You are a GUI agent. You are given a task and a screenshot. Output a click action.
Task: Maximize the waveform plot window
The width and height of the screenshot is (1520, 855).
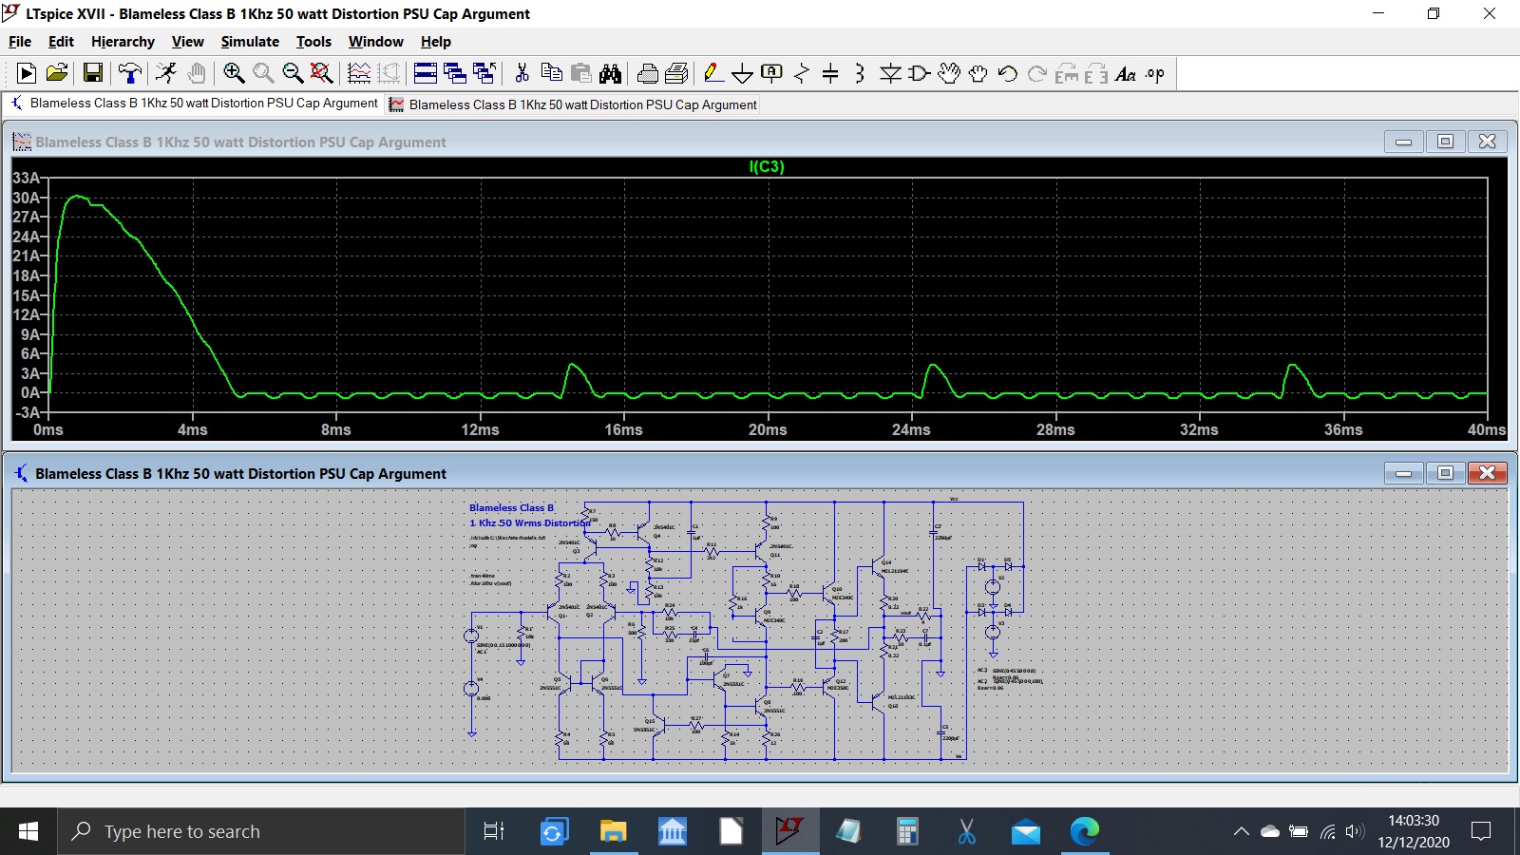coord(1445,142)
